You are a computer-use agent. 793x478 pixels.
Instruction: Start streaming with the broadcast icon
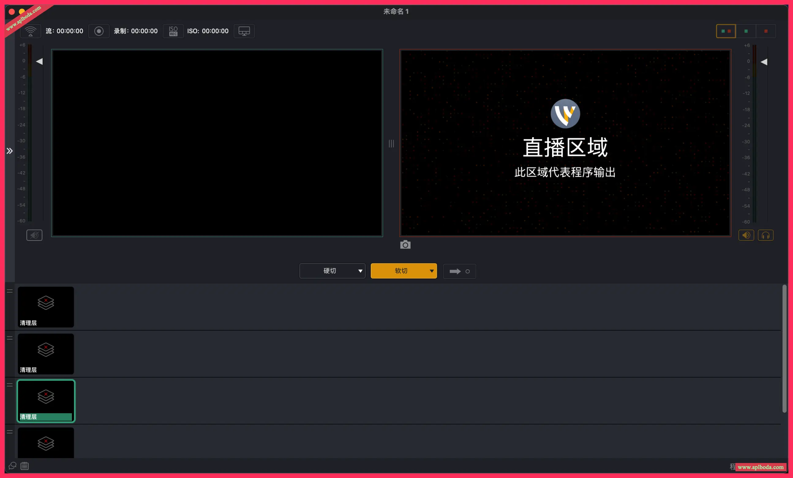31,31
